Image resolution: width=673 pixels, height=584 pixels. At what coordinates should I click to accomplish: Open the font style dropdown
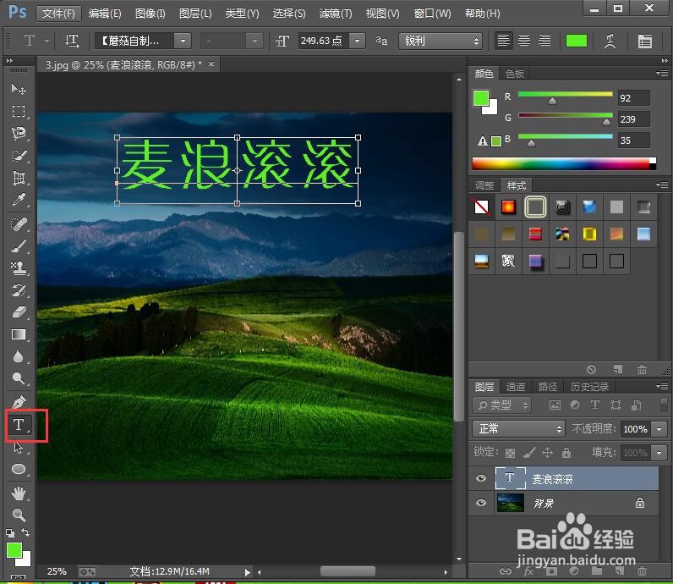click(x=254, y=41)
